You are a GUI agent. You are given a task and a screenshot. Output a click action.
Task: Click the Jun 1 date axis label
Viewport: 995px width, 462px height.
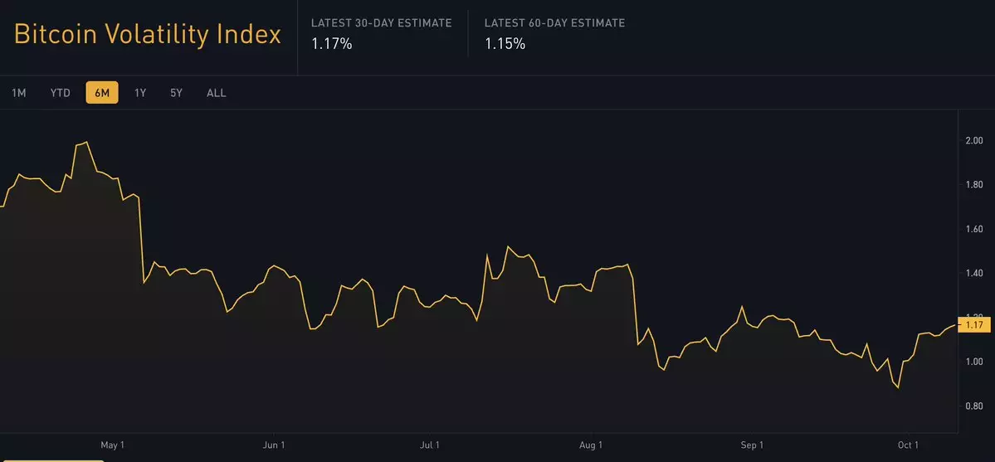coord(273,445)
